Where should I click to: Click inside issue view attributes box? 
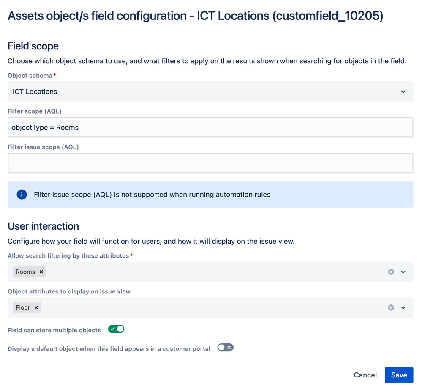[211, 307]
